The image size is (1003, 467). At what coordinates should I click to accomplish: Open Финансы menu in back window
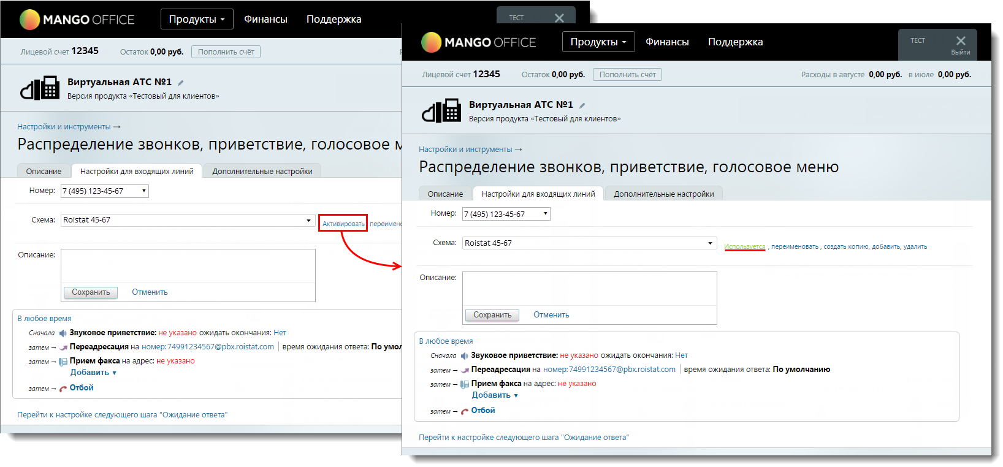tap(265, 19)
